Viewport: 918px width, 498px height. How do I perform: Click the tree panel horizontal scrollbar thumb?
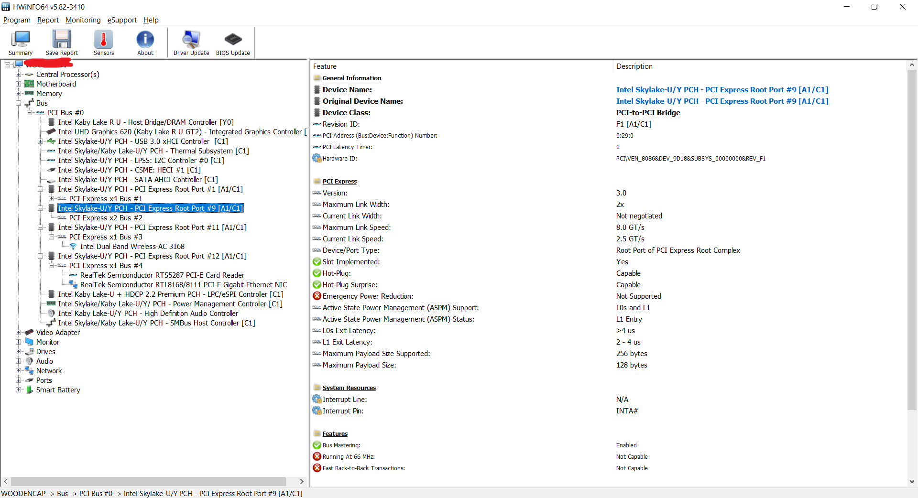click(x=148, y=481)
